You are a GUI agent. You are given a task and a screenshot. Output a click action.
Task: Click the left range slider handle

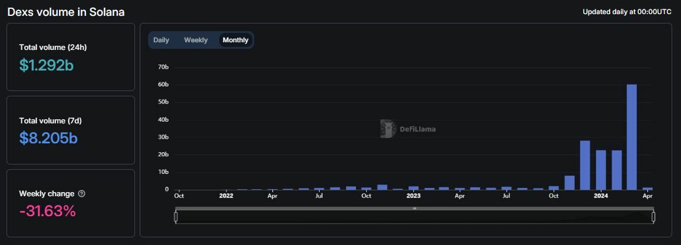click(x=176, y=217)
